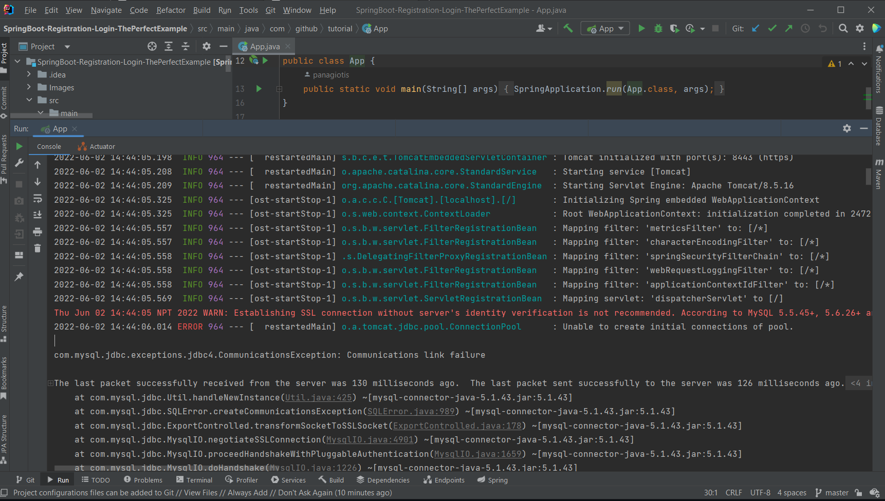The height and width of the screenshot is (501, 885).
Task: Open Search Everywhere with the magnifier icon
Action: (843, 28)
